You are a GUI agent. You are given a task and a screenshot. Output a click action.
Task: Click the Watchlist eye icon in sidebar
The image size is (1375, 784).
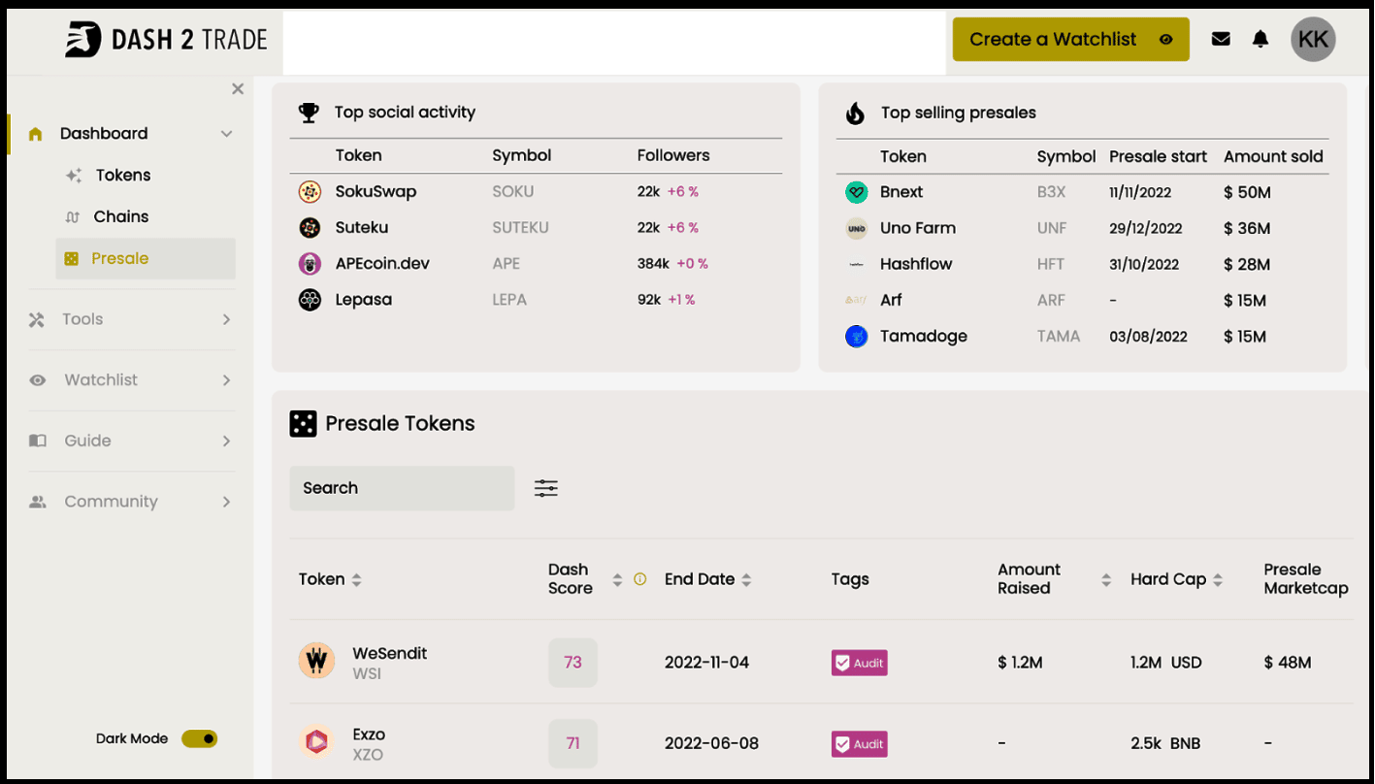pos(38,380)
